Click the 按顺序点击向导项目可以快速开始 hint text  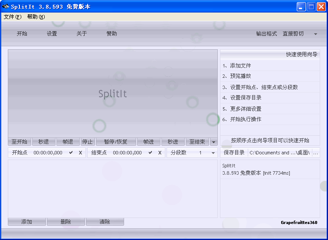coord(270,141)
